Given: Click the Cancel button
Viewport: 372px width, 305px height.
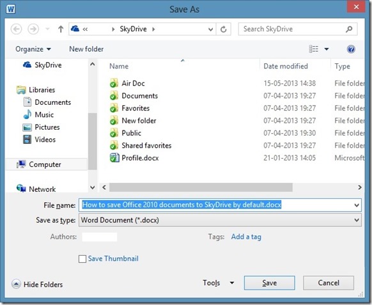Looking at the screenshot, I should click(x=329, y=283).
